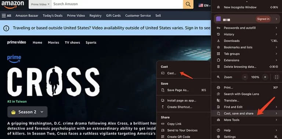Click the '#2 in Taiwan' ranking text
This screenshot has height=139, width=282.
tap(17, 101)
